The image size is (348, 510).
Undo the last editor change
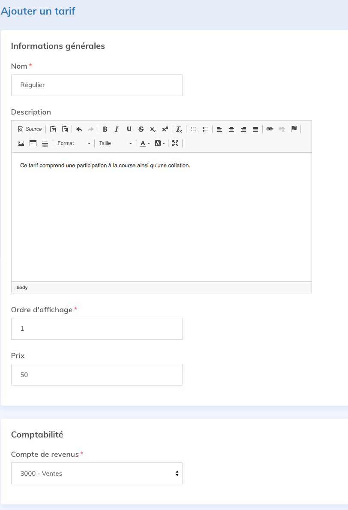(x=79, y=129)
